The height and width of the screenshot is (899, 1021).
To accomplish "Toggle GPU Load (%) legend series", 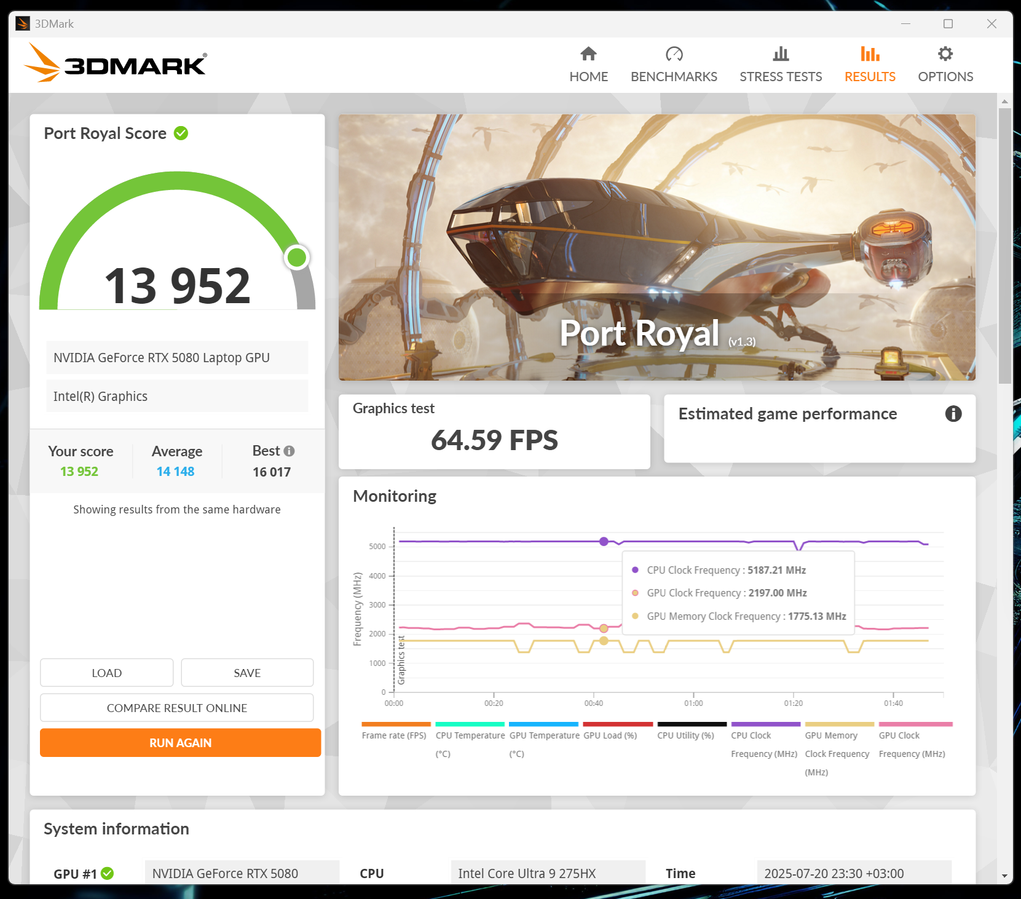I will point(617,732).
